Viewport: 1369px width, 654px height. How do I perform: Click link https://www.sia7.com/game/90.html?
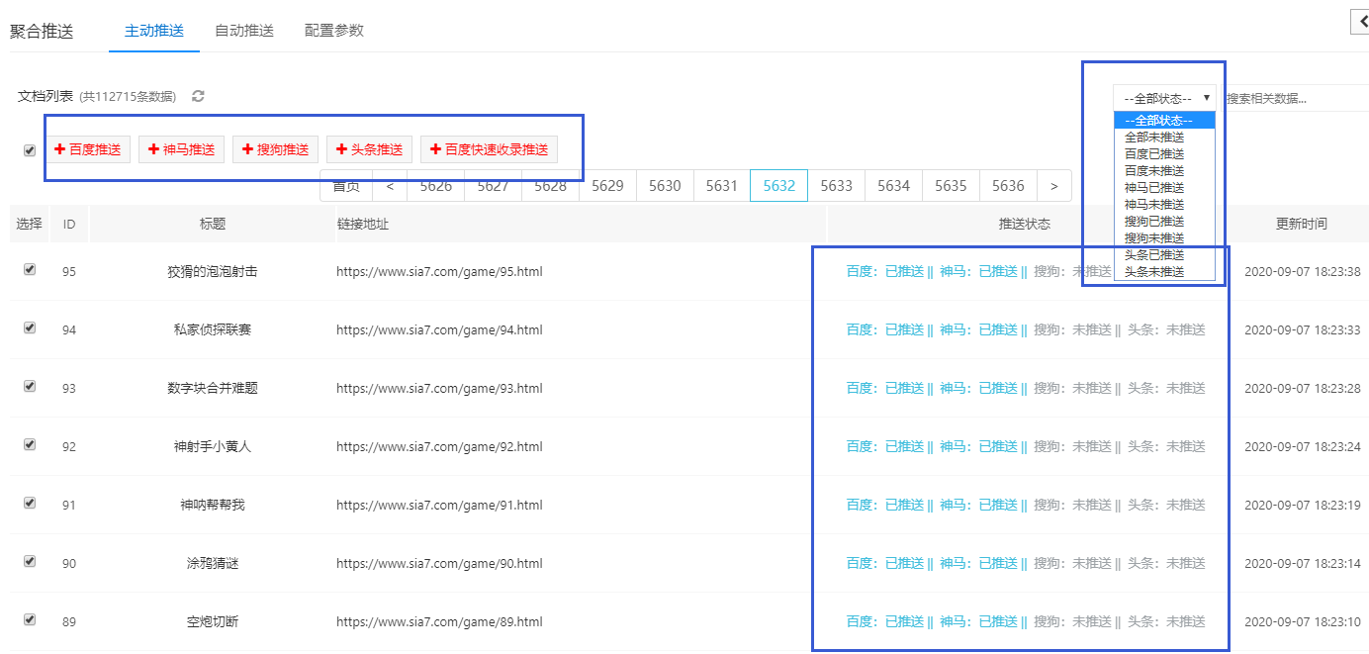(x=439, y=563)
